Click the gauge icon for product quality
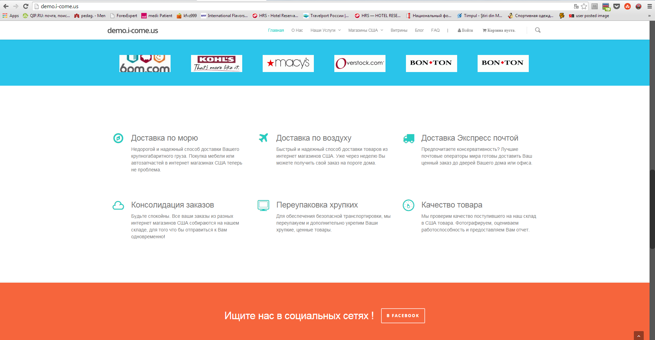The image size is (655, 340). click(408, 205)
